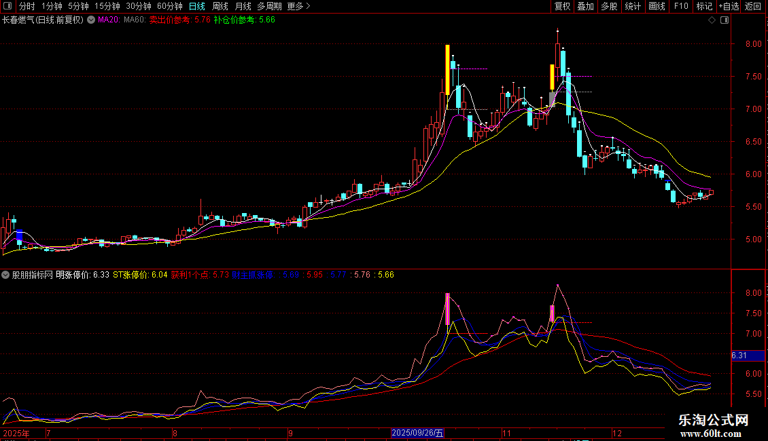This screenshot has height=441, width=768.
Task: Click the 8.00 price level on main axis
Action: [753, 44]
